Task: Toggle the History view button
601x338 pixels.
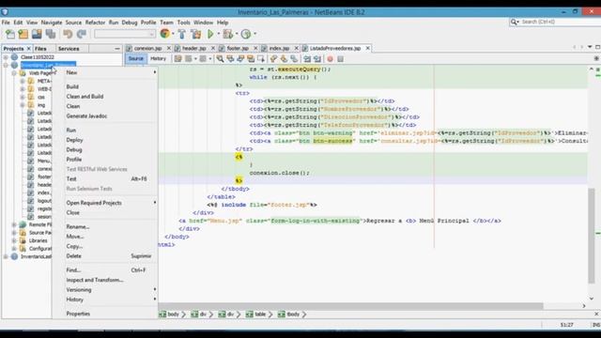Action: 158,58
